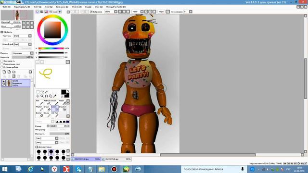The height and width of the screenshot is (173, 308).
Task: Select the Bucket fill tool
Action: coord(39,115)
